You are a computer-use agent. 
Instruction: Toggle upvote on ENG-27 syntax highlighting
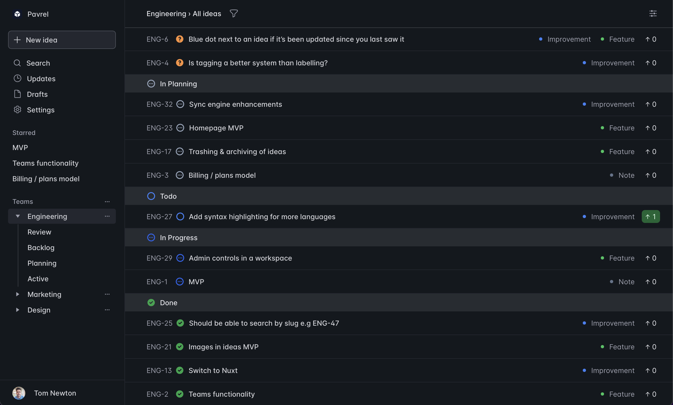tap(651, 217)
